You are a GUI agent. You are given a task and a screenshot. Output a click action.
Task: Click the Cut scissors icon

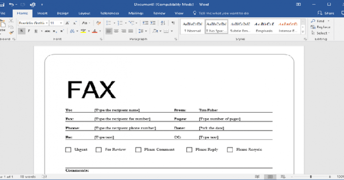tap(11, 21)
